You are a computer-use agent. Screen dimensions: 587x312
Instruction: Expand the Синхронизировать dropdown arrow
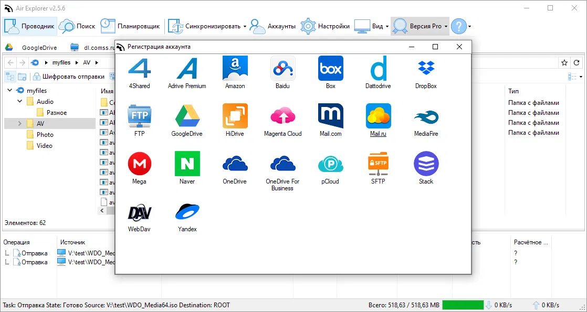[245, 27]
